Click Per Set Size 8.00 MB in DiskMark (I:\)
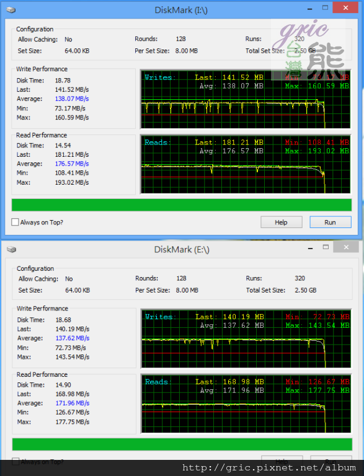The height and width of the screenshot is (476, 364). point(186,51)
